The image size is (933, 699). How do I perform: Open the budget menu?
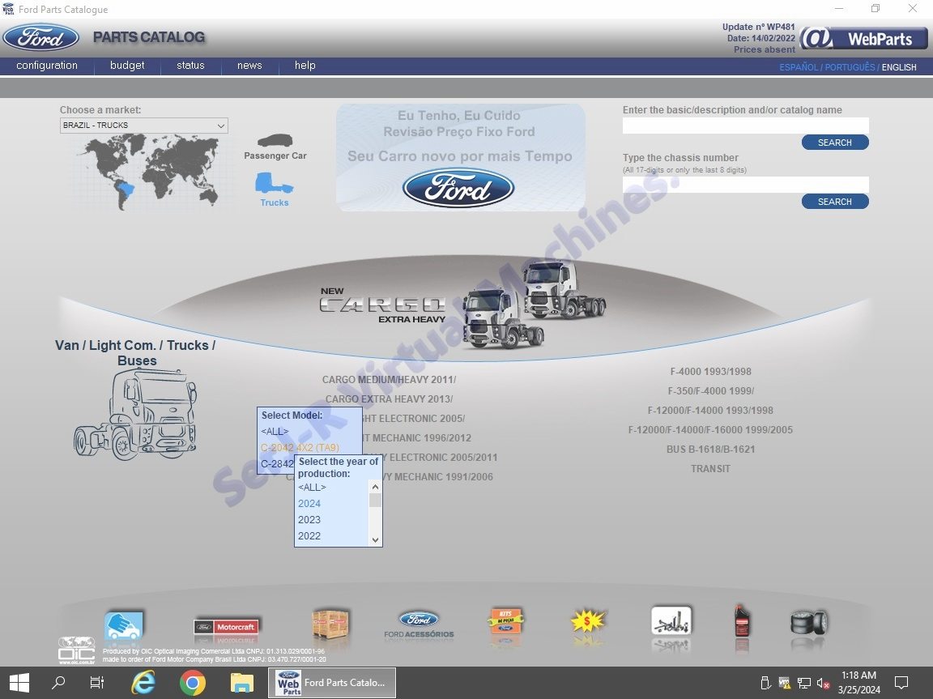127,66
